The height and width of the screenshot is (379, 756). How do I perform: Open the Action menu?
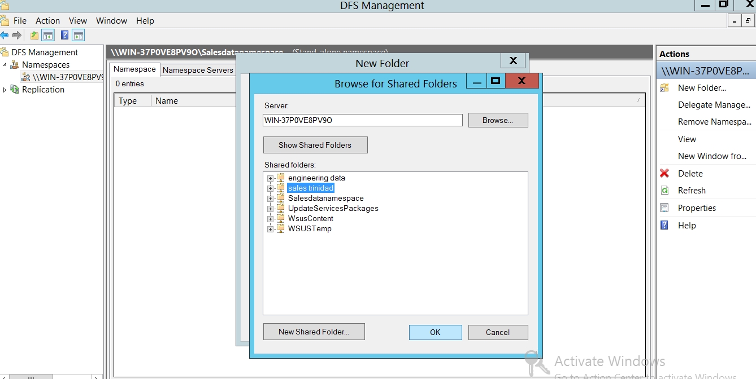tap(47, 21)
